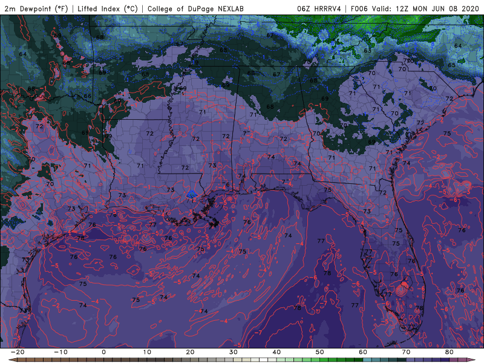The height and width of the screenshot is (363, 484).
Task: Click the '10' color scale label
Action: 147,352
